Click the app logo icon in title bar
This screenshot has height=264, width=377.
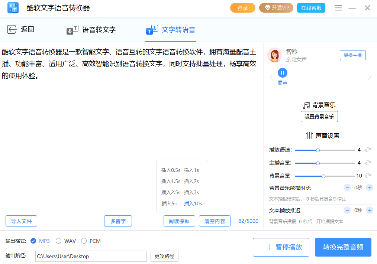(13, 8)
